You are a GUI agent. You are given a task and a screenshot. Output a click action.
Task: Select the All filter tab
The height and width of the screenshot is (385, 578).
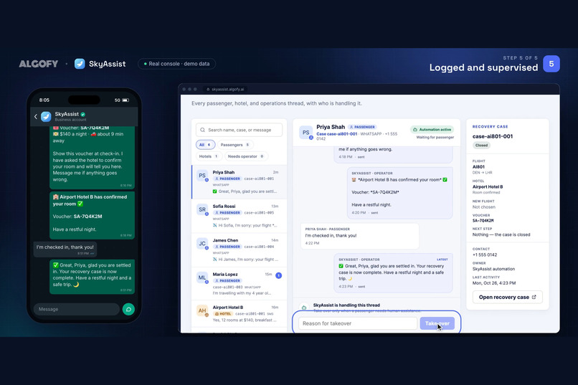[x=205, y=145]
